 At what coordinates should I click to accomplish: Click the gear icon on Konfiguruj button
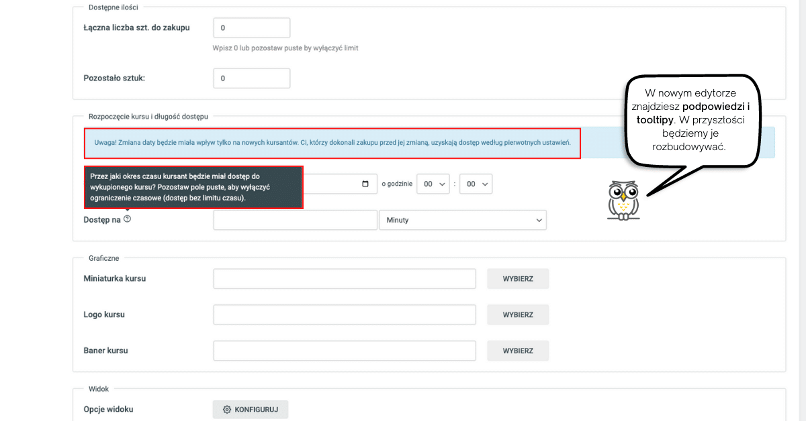point(227,410)
